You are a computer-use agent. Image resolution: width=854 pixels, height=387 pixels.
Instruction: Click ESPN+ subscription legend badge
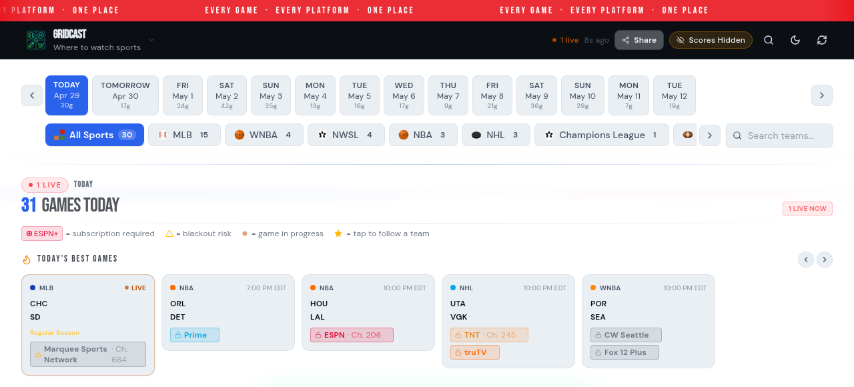click(42, 234)
